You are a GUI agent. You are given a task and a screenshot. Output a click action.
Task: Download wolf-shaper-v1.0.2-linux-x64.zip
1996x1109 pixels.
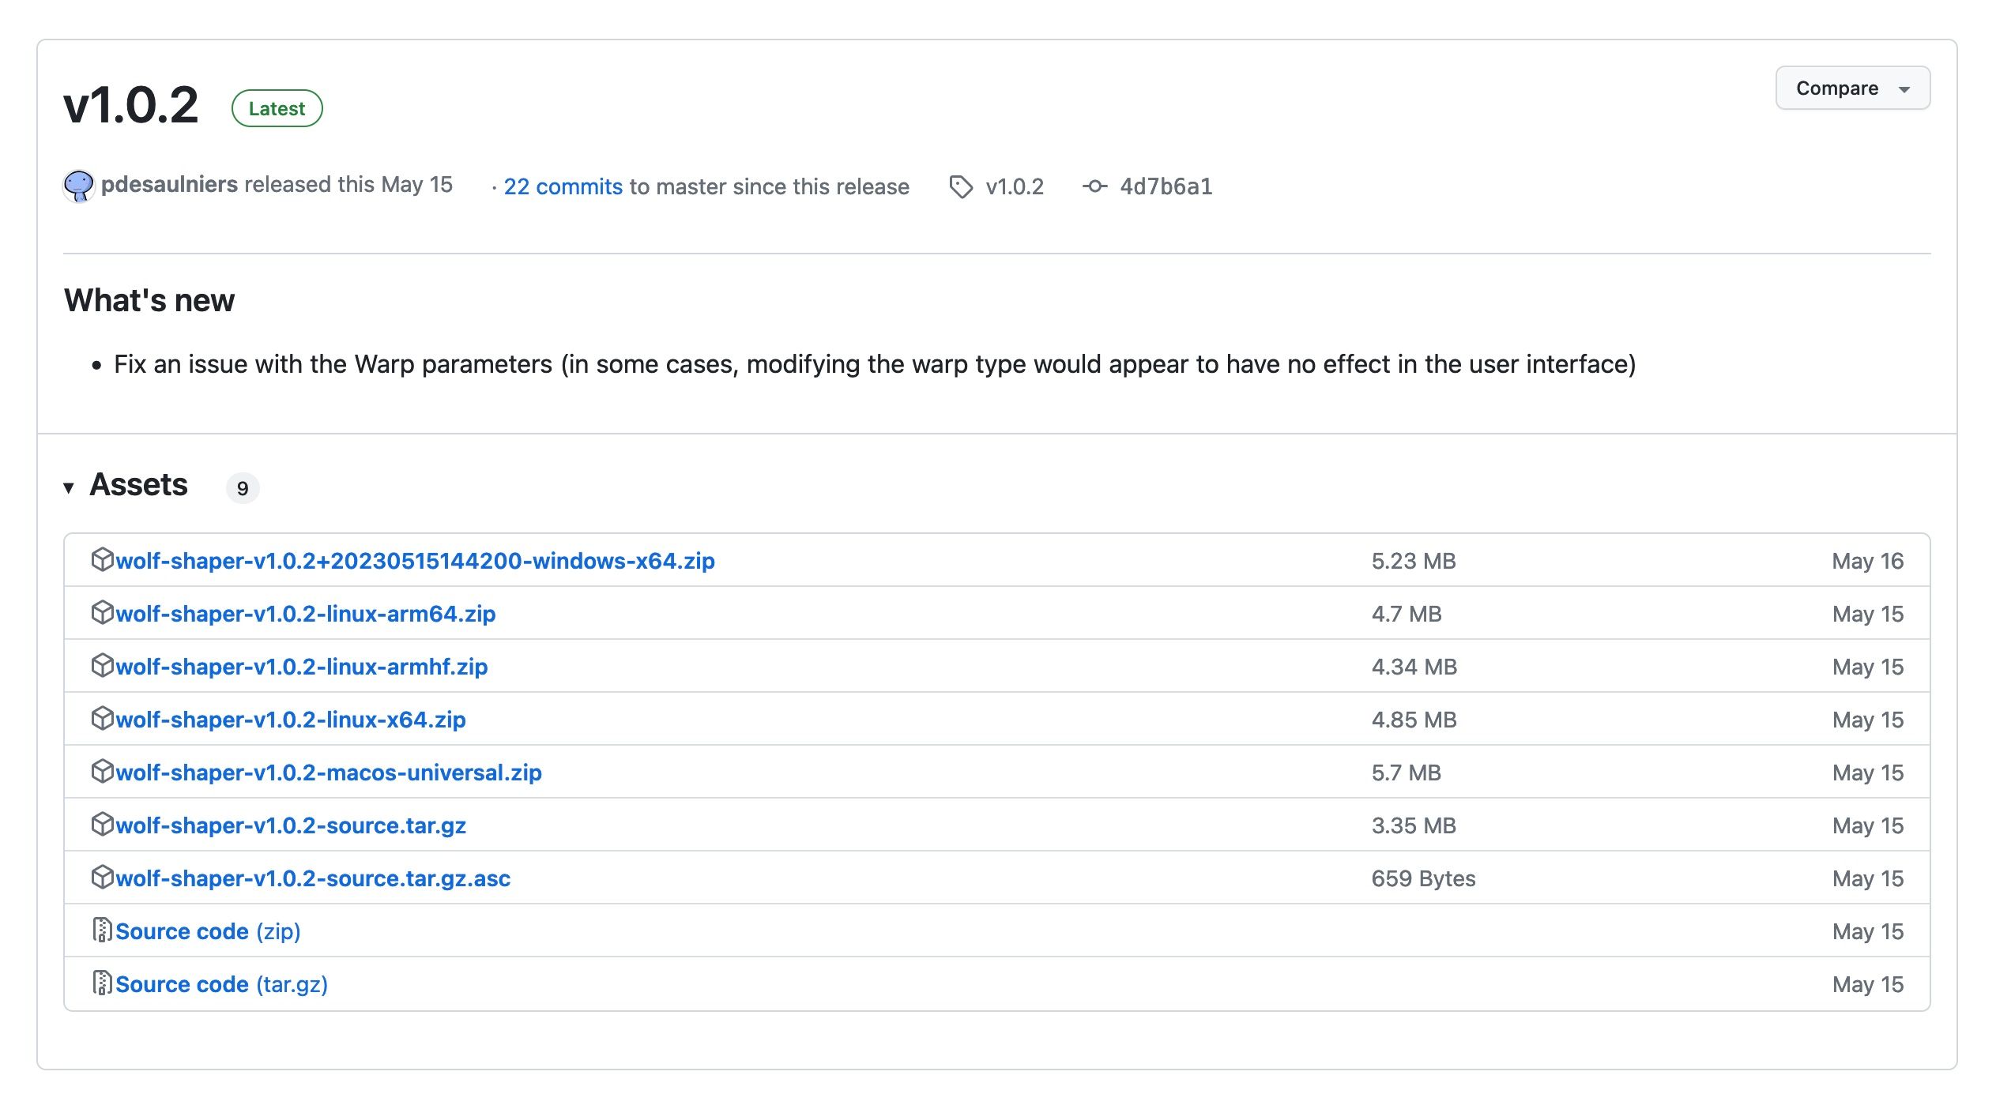click(291, 720)
